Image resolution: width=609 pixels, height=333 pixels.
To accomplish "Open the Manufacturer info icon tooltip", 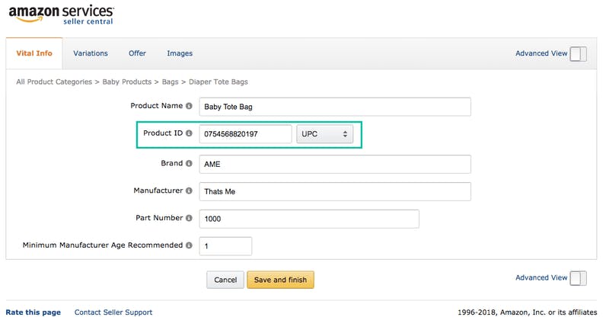I will click(189, 191).
